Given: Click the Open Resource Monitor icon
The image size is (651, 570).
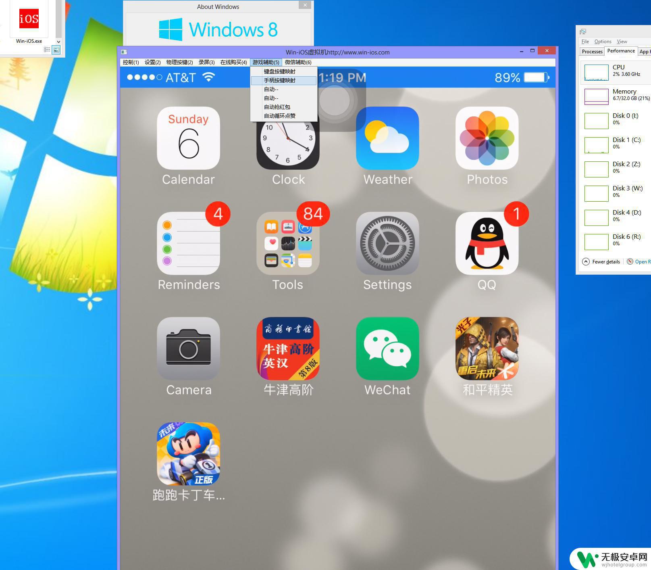Looking at the screenshot, I should 630,261.
